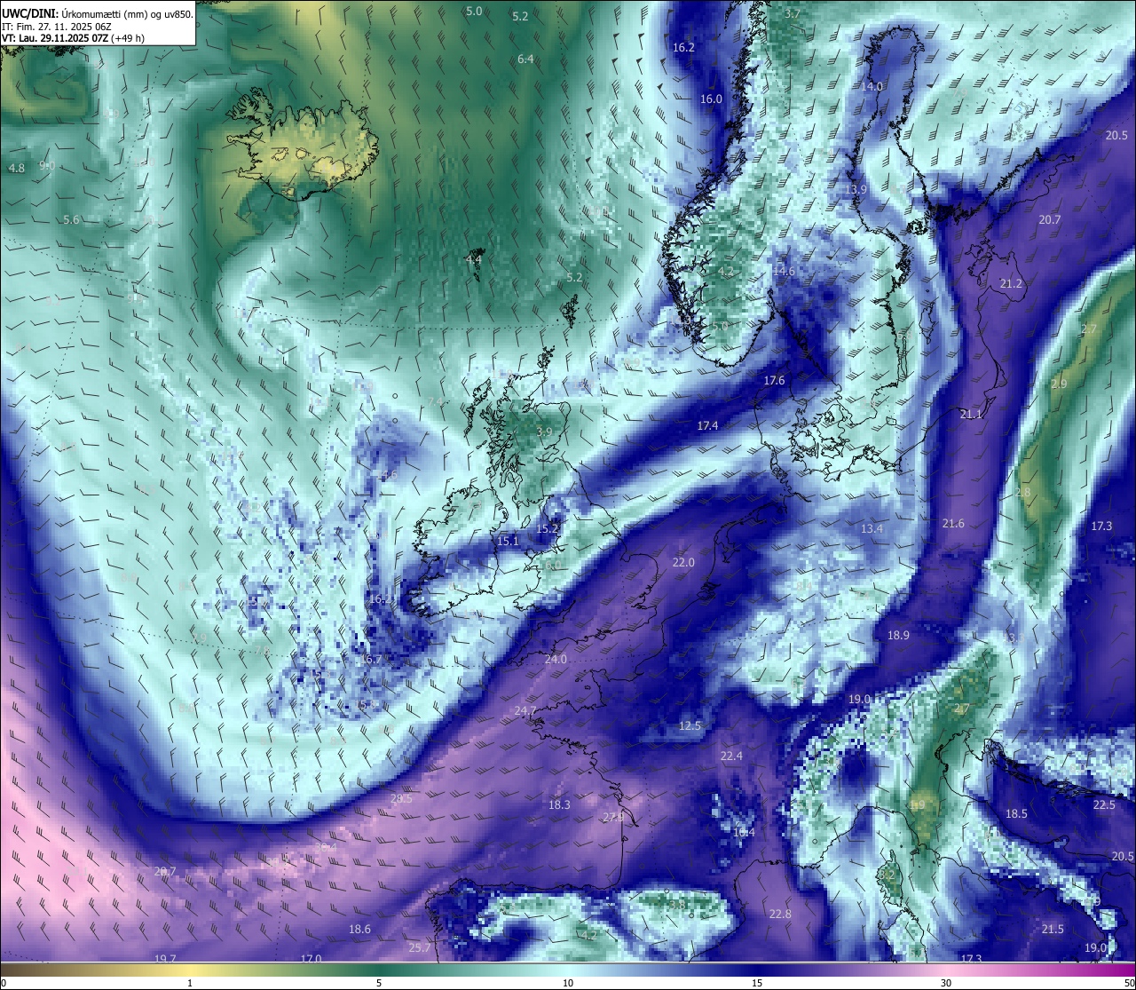Click the map value 21.1
Image resolution: width=1136 pixels, height=990 pixels.
point(971,415)
